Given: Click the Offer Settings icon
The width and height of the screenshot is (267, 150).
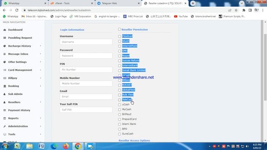Looking at the screenshot, I should coord(5,62).
